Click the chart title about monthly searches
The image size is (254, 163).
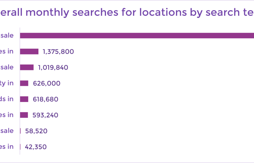point(127,12)
